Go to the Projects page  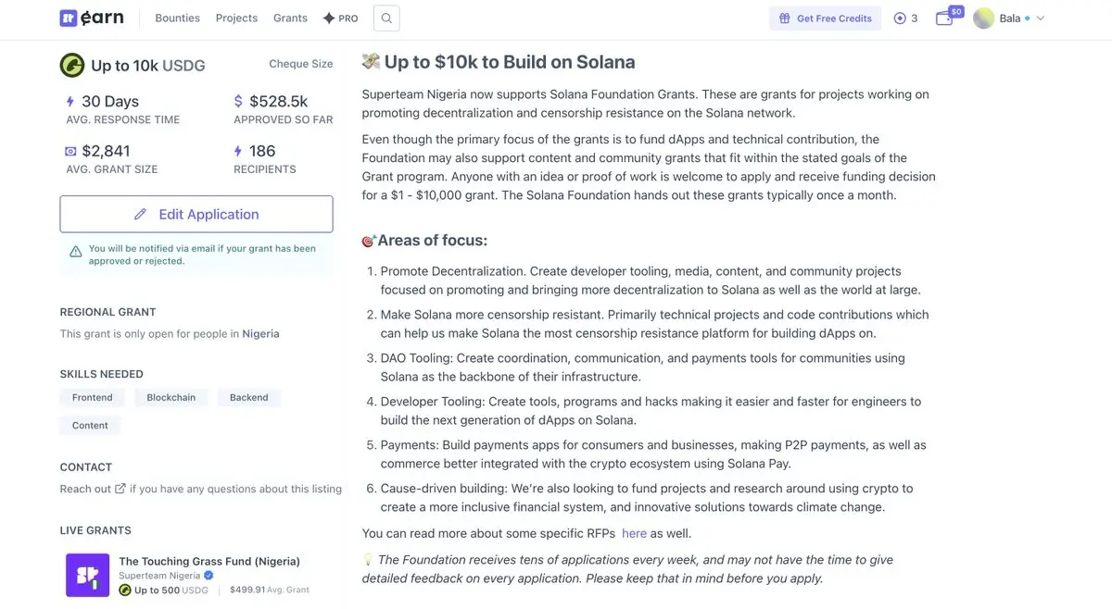[x=236, y=19]
